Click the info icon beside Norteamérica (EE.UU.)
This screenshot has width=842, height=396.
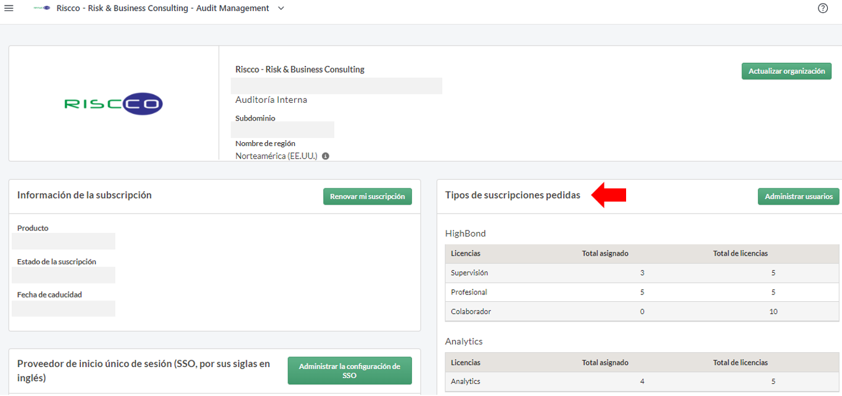click(326, 156)
